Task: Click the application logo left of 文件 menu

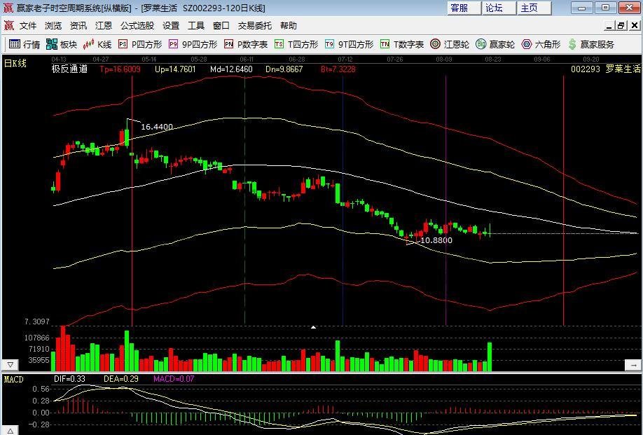Action: [9, 26]
